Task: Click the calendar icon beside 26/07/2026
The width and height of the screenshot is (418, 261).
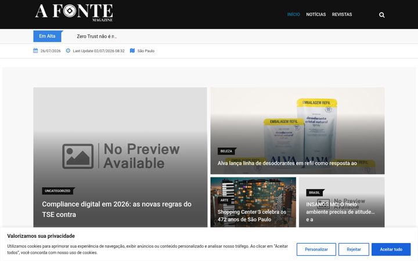Action: point(35,50)
